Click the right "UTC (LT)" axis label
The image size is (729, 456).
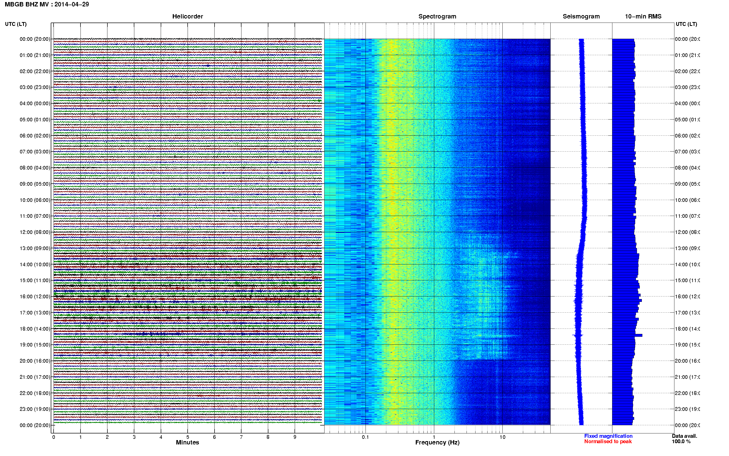[686, 24]
